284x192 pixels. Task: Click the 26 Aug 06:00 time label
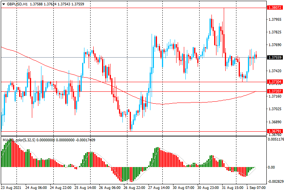[x=110, y=188]
